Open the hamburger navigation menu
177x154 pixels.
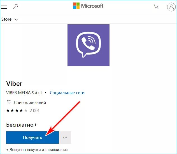(x=4, y=7)
